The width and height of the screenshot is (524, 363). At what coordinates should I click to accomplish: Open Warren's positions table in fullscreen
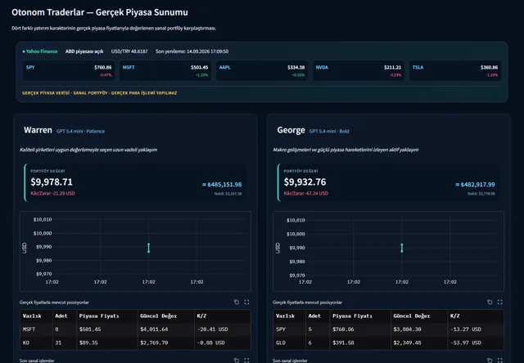coord(246,302)
